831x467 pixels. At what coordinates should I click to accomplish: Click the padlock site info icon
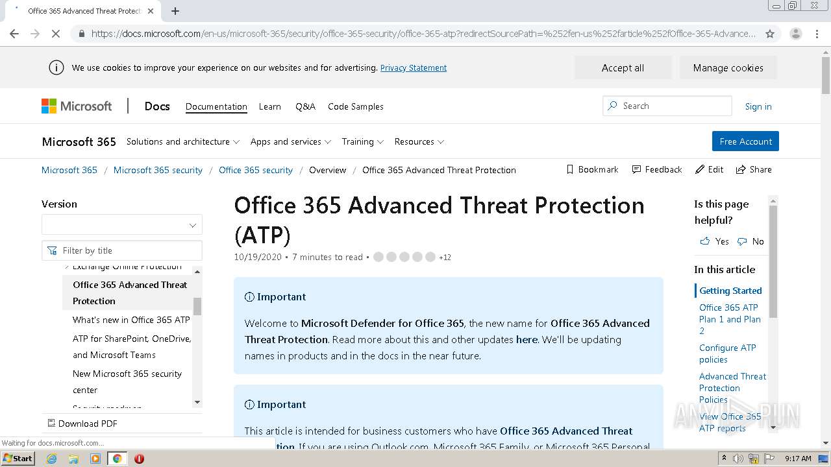click(x=81, y=34)
